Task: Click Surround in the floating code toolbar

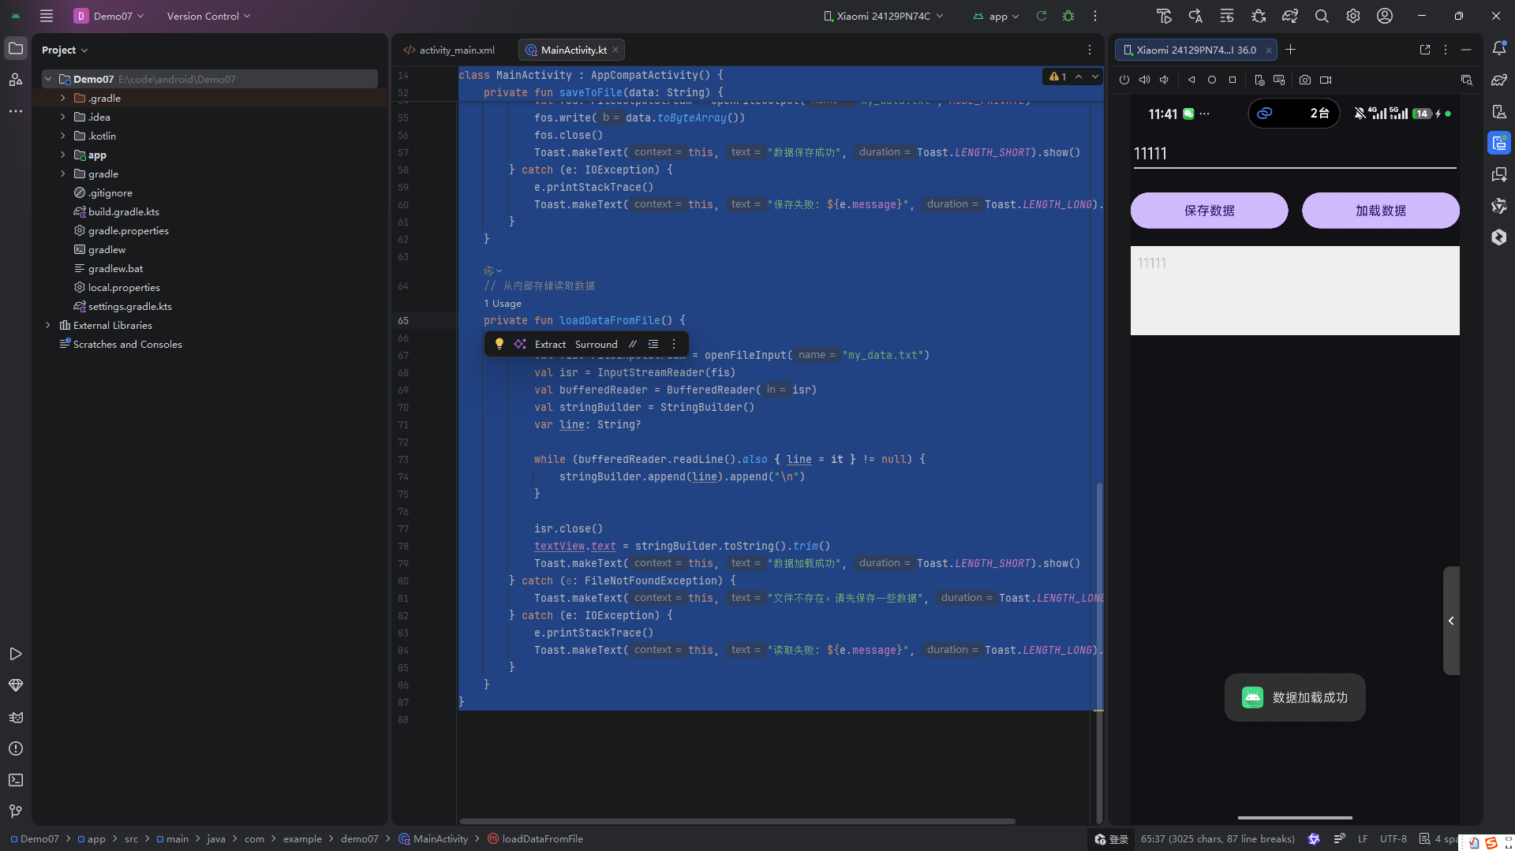Action: [x=596, y=344]
